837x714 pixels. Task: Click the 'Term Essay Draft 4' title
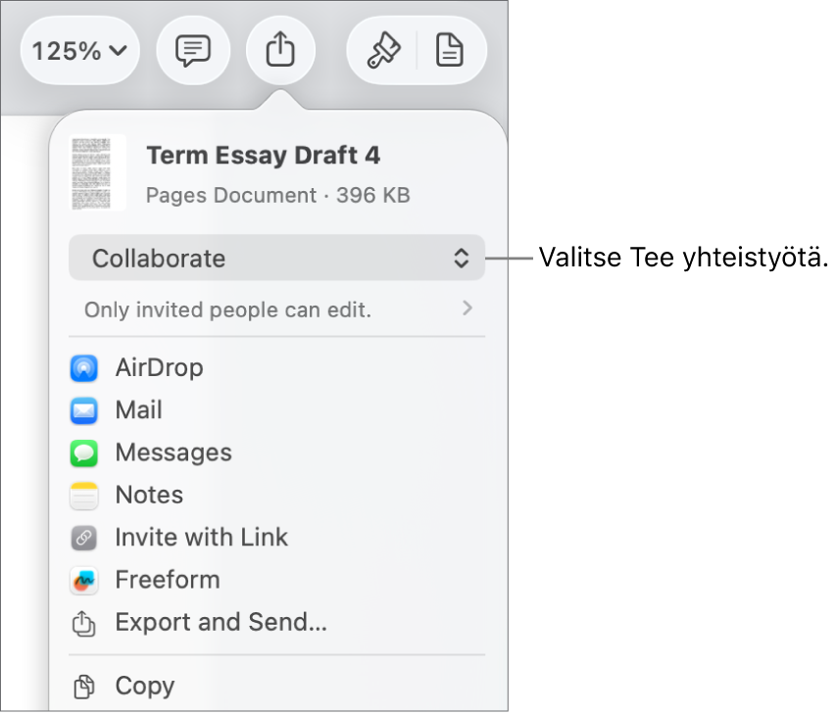[x=264, y=156]
